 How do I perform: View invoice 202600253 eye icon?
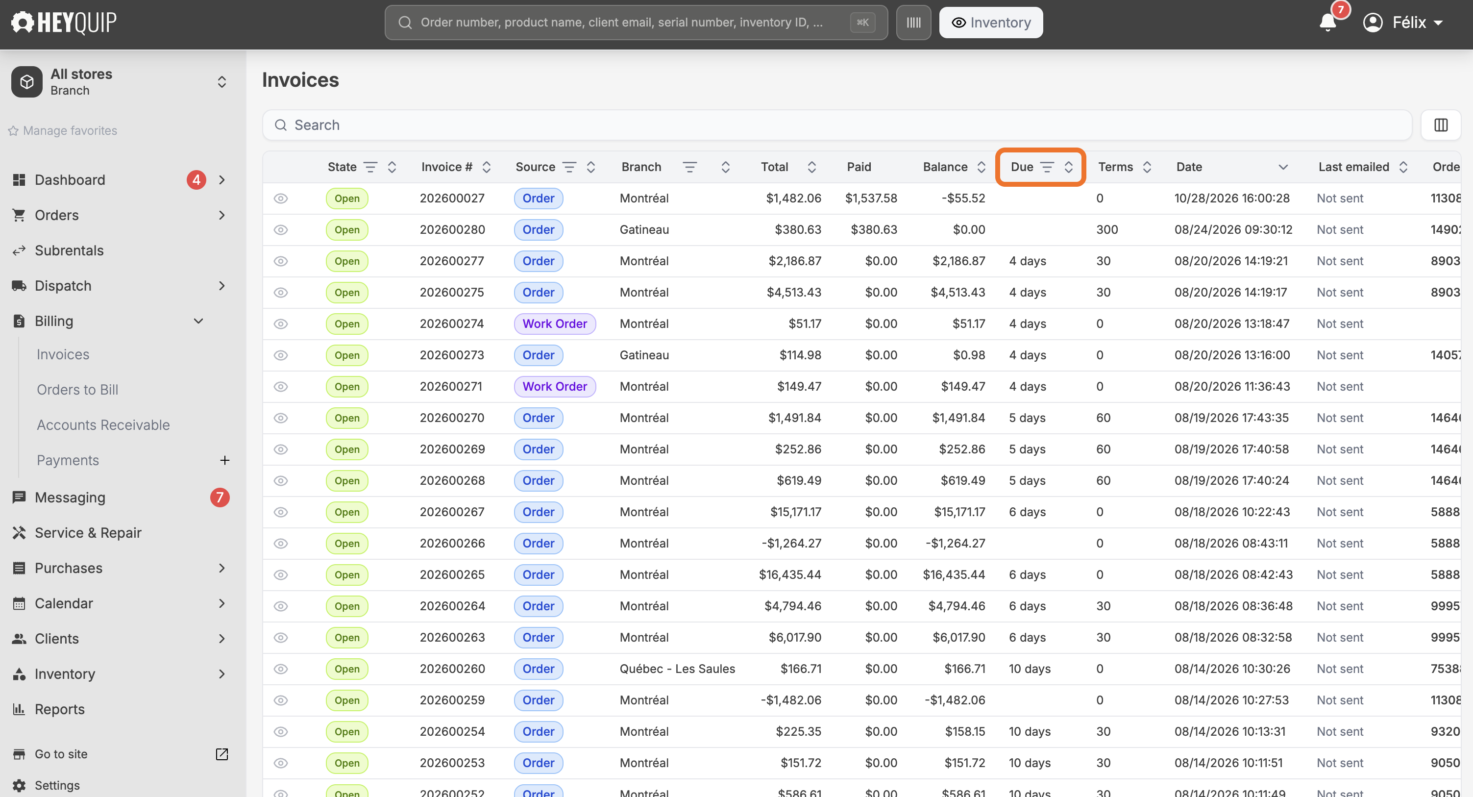280,763
